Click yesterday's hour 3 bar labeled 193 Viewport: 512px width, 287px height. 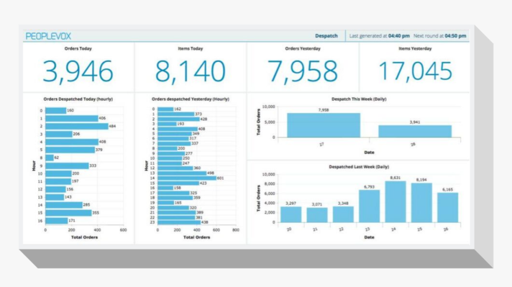pyautogui.click(x=167, y=124)
